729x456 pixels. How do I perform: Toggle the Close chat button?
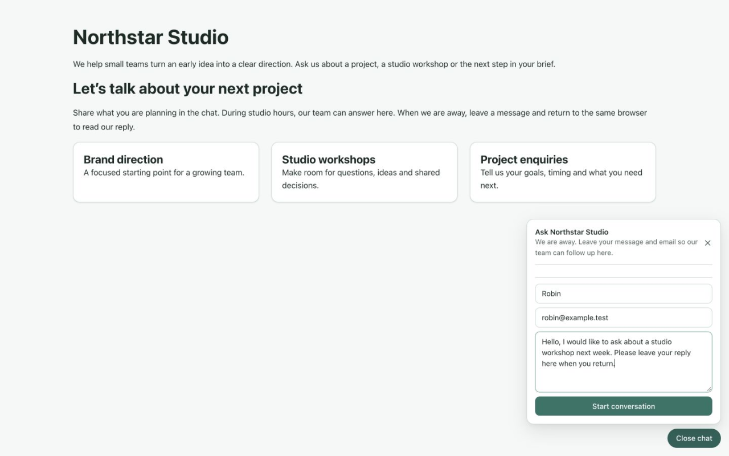[694, 438]
